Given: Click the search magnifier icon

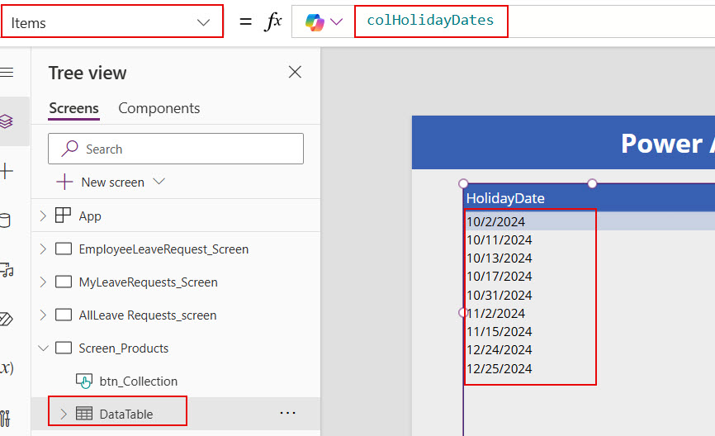Looking at the screenshot, I should click(70, 148).
